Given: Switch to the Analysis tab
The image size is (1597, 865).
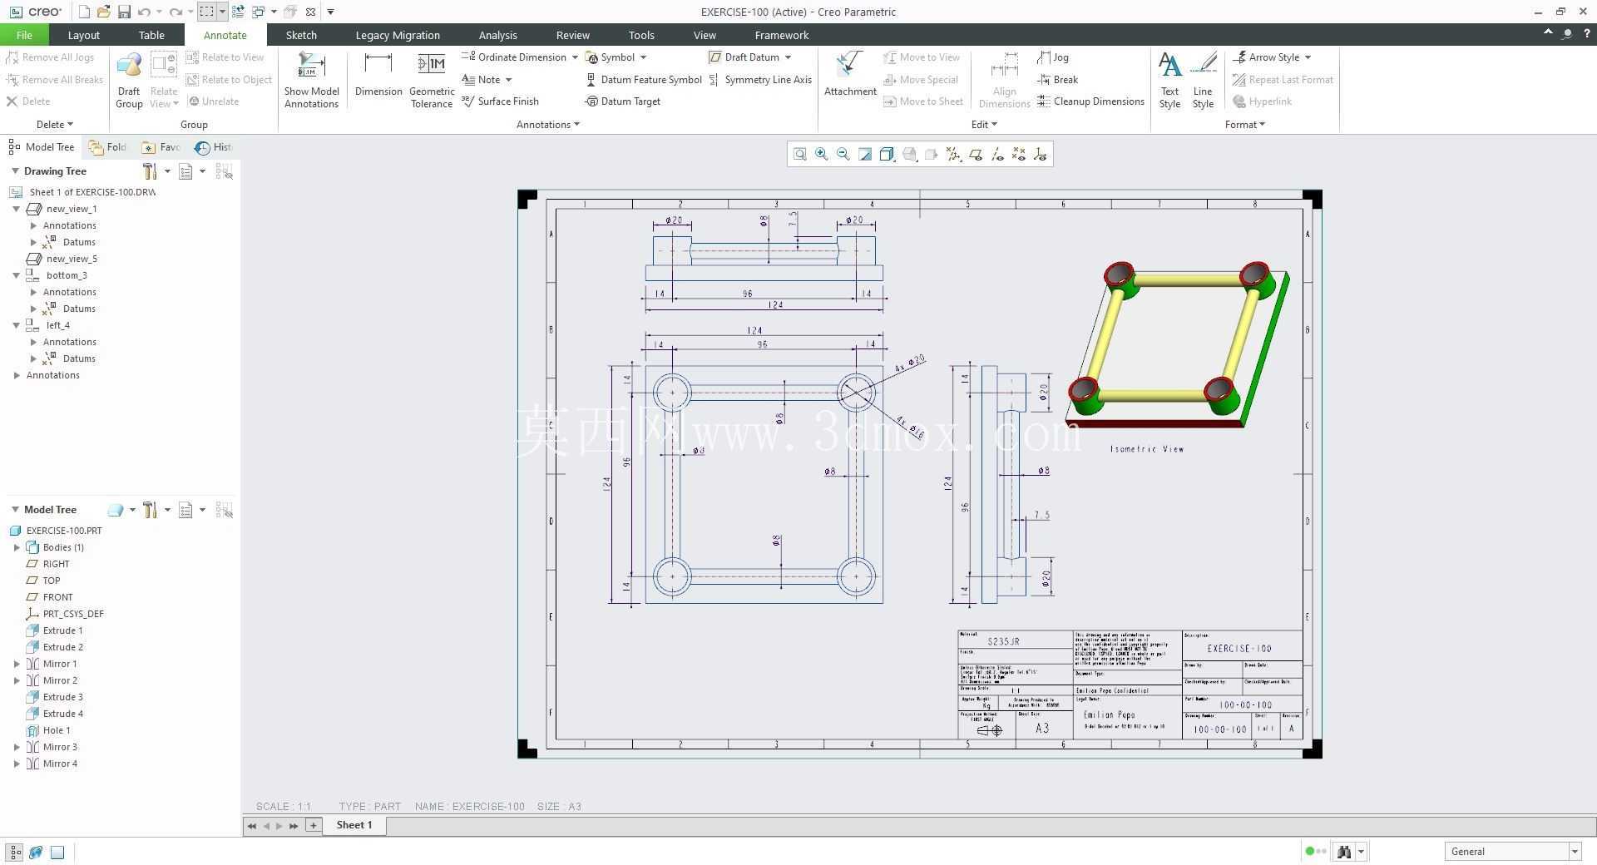Looking at the screenshot, I should (x=497, y=35).
